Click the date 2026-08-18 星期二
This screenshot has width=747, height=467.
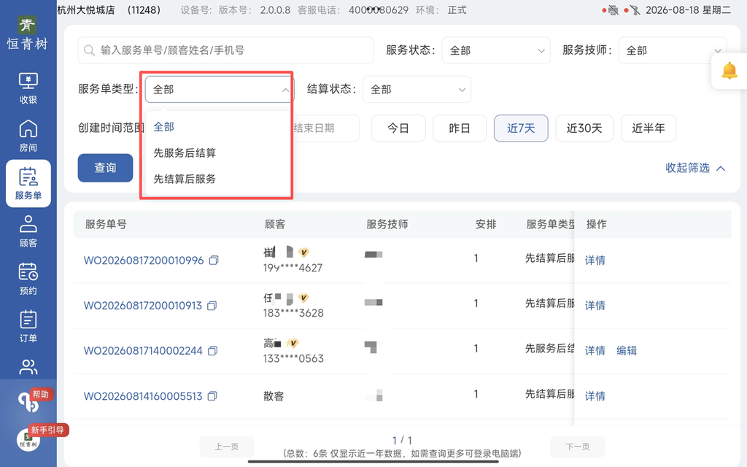(x=688, y=10)
